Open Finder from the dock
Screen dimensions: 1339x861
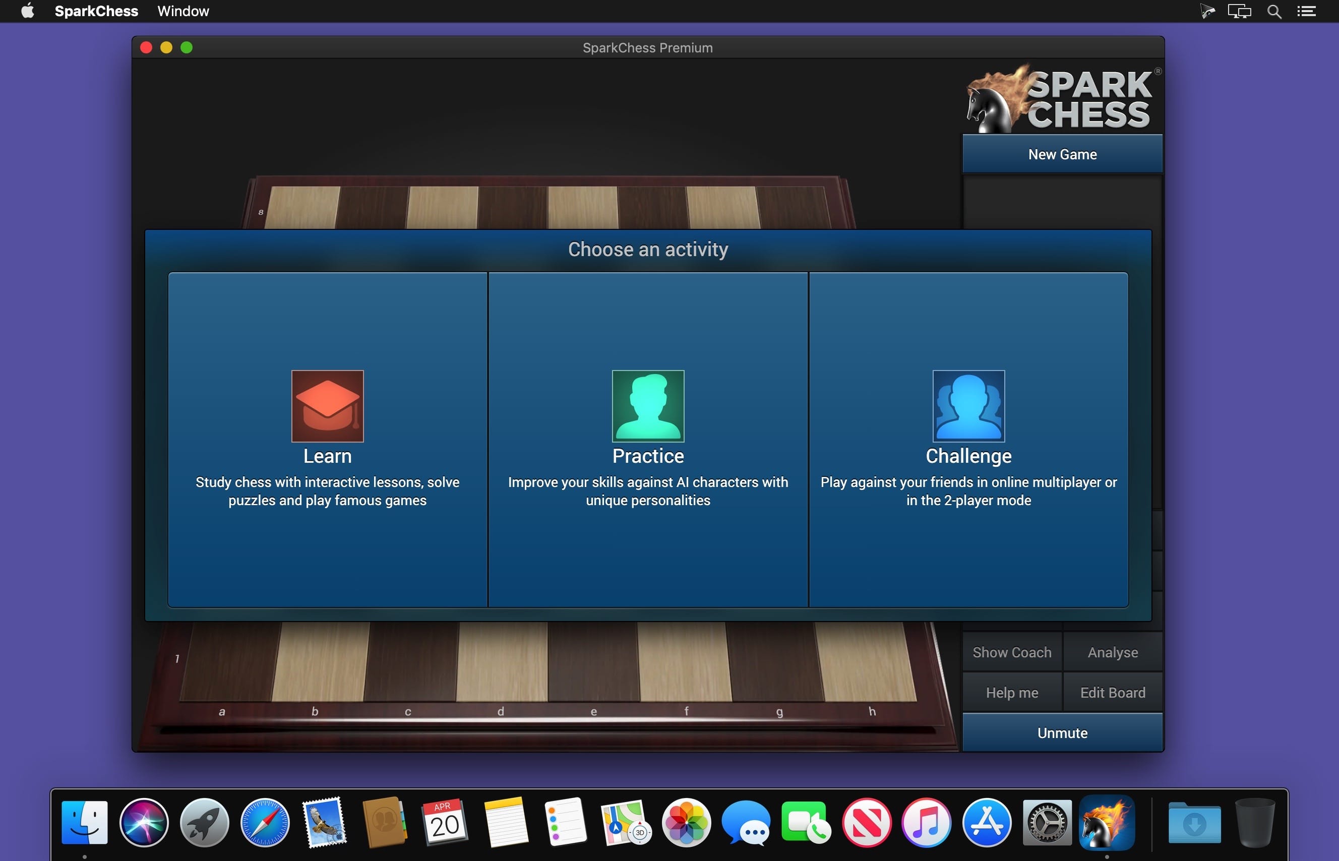pos(85,821)
